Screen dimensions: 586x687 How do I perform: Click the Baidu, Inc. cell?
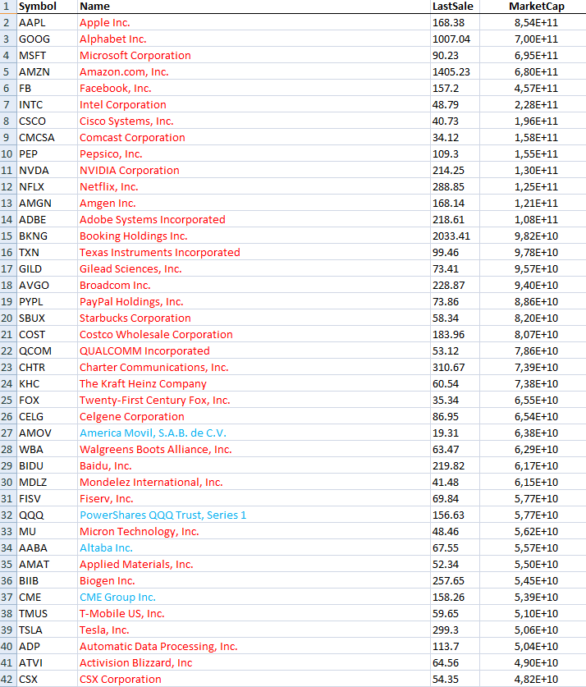254,465
